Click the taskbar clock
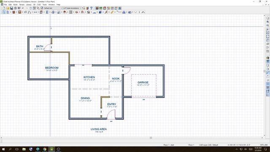This screenshot has height=152, width=270. 258,149
